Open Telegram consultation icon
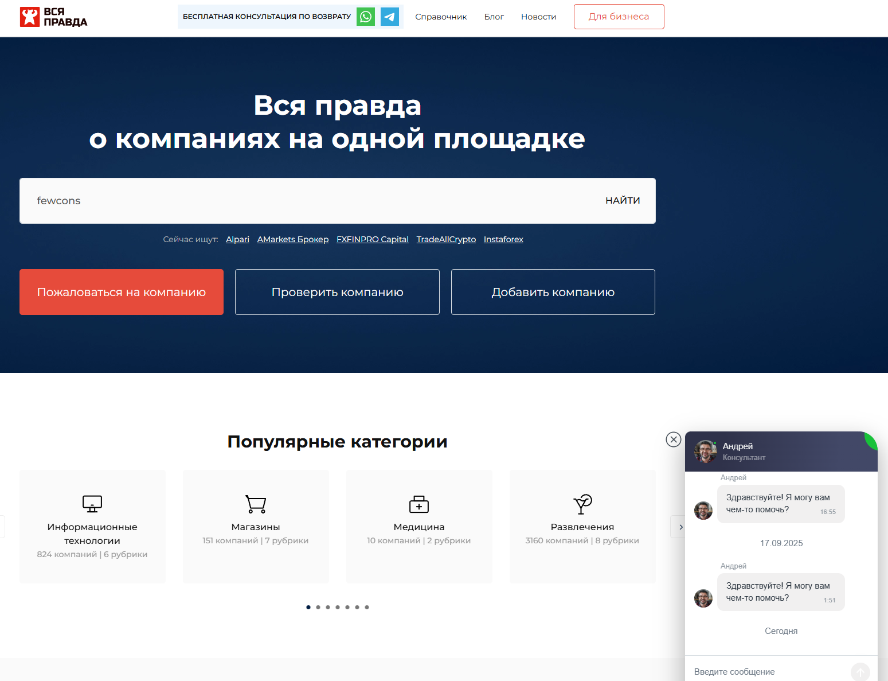 [390, 17]
